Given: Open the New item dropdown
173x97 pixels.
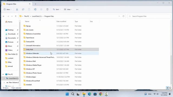Looking at the screenshot, I should [x=8, y=9].
